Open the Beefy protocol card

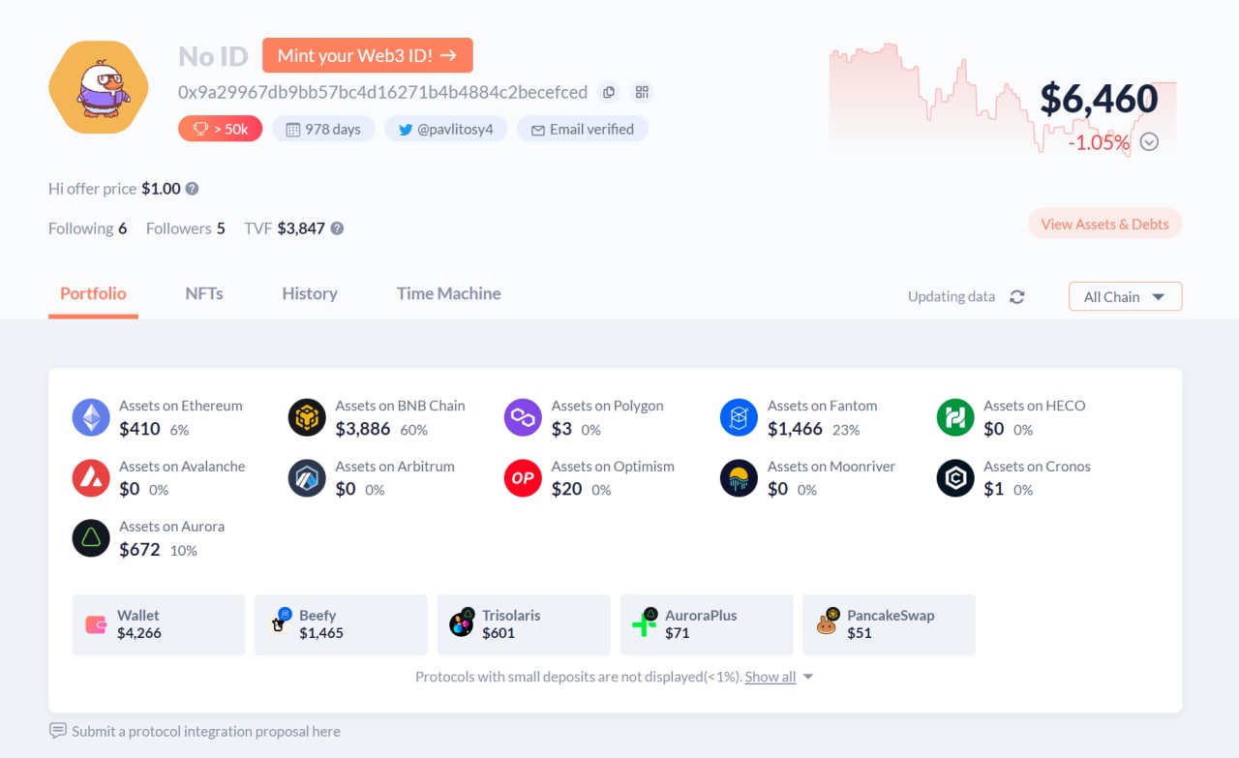tap(340, 624)
